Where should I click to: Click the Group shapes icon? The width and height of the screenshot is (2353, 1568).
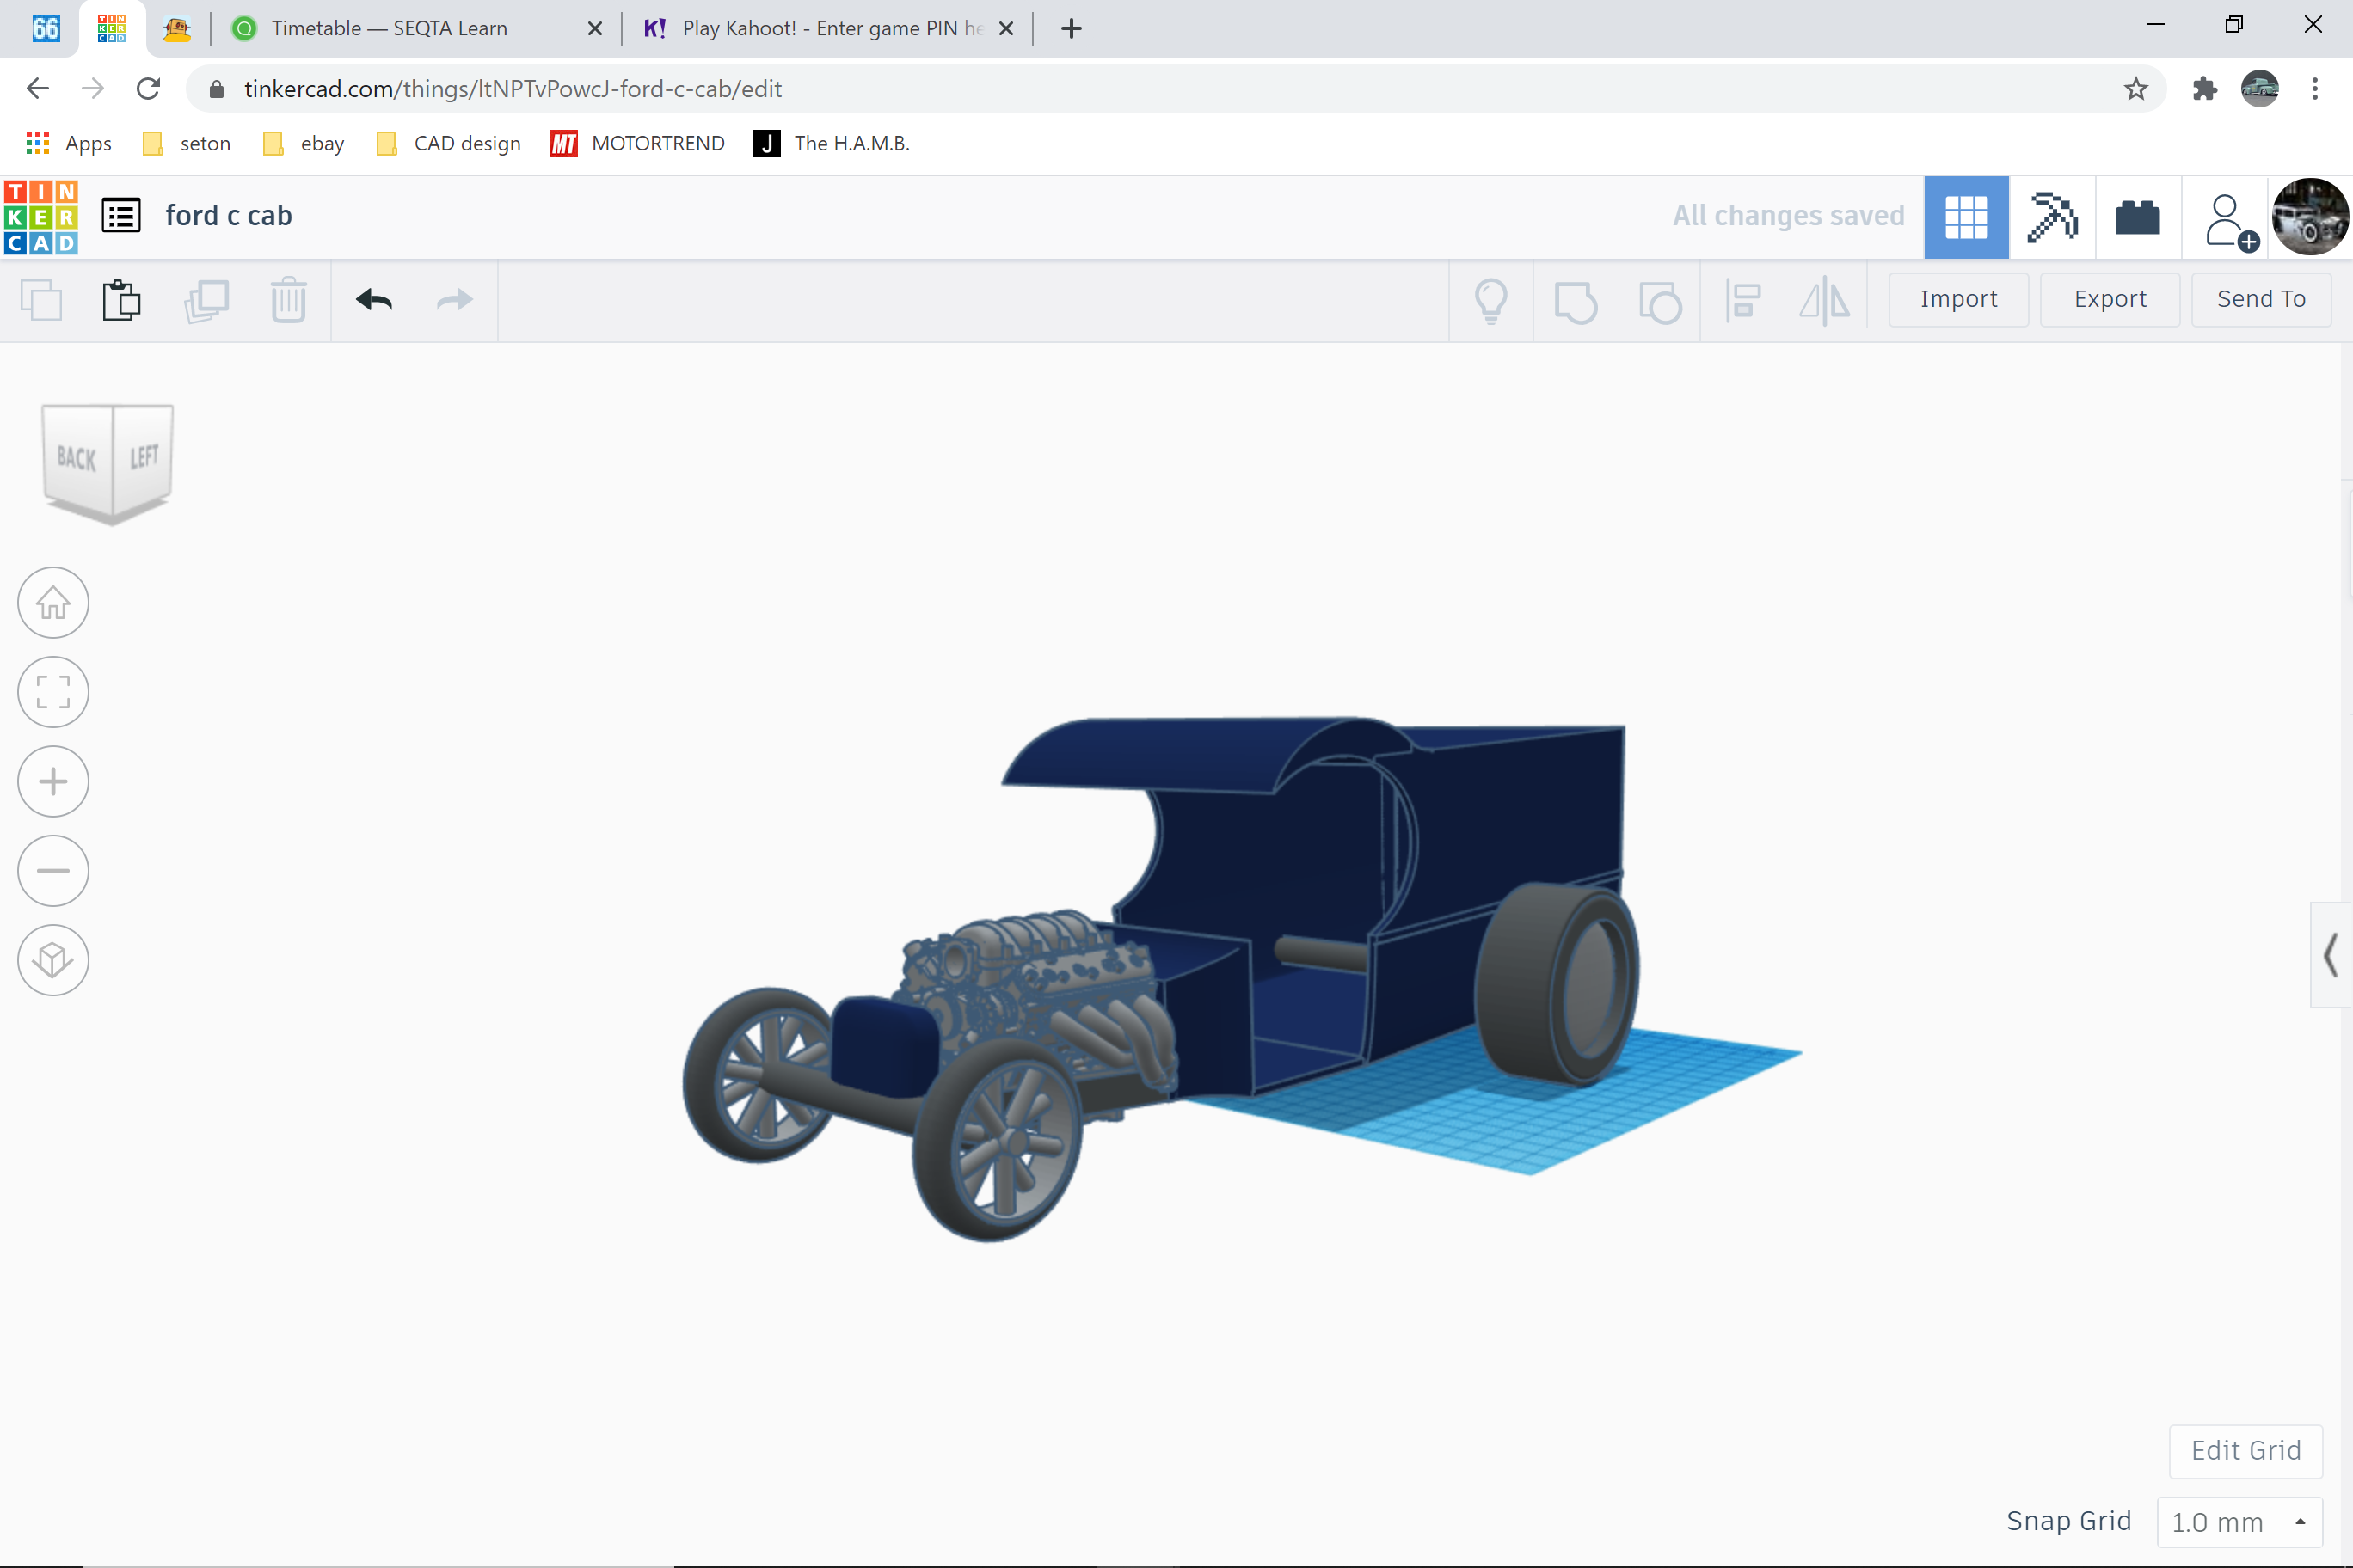pos(1576,302)
